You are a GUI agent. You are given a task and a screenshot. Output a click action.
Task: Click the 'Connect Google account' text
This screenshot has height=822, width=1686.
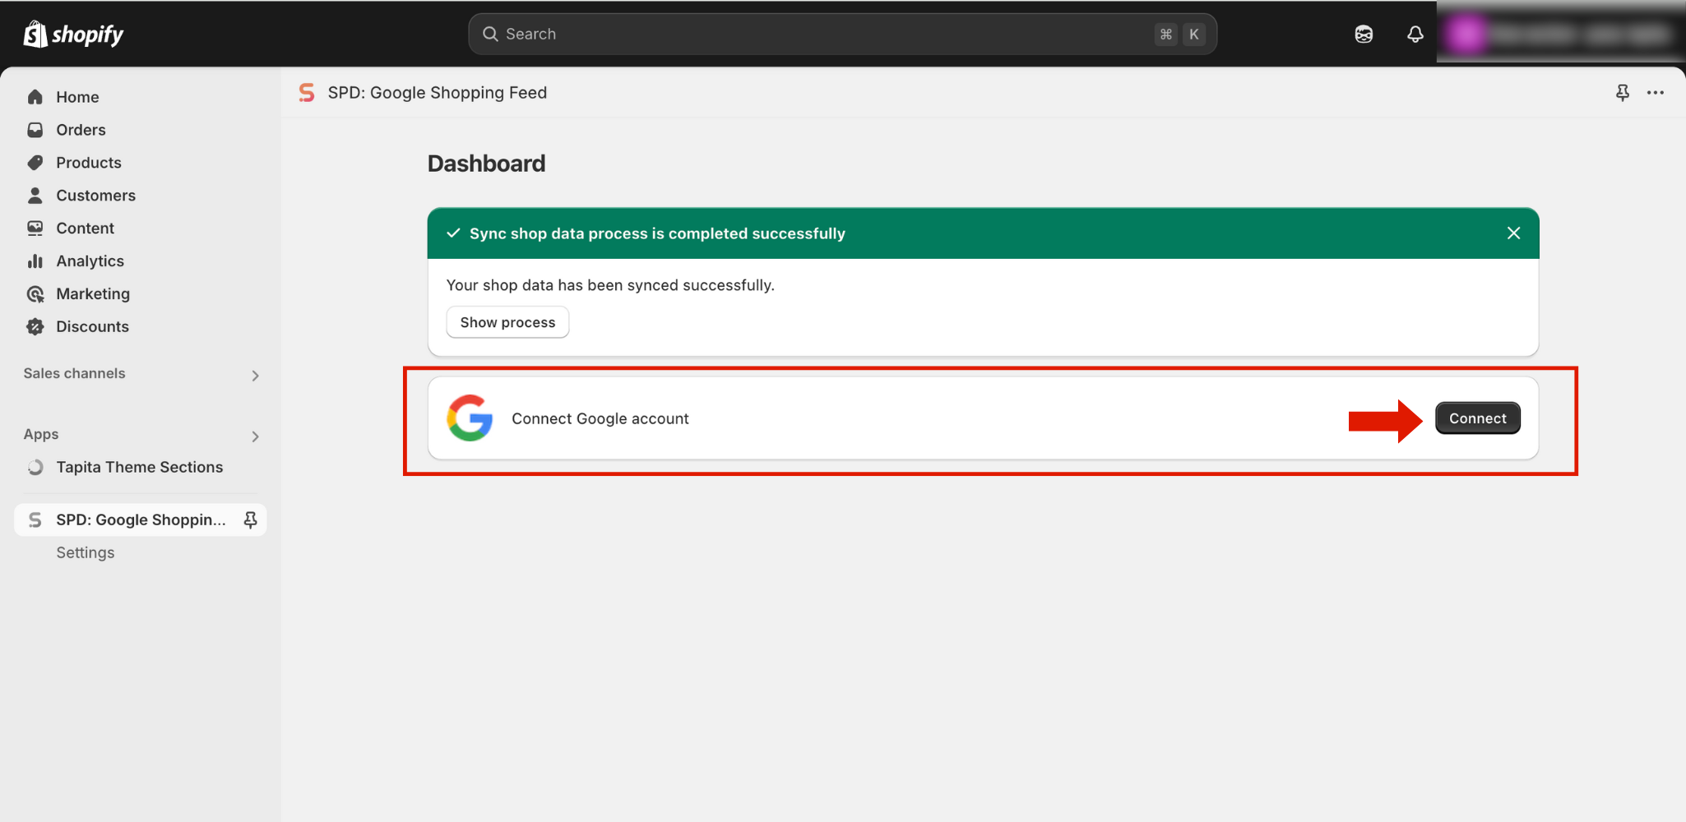600,418
